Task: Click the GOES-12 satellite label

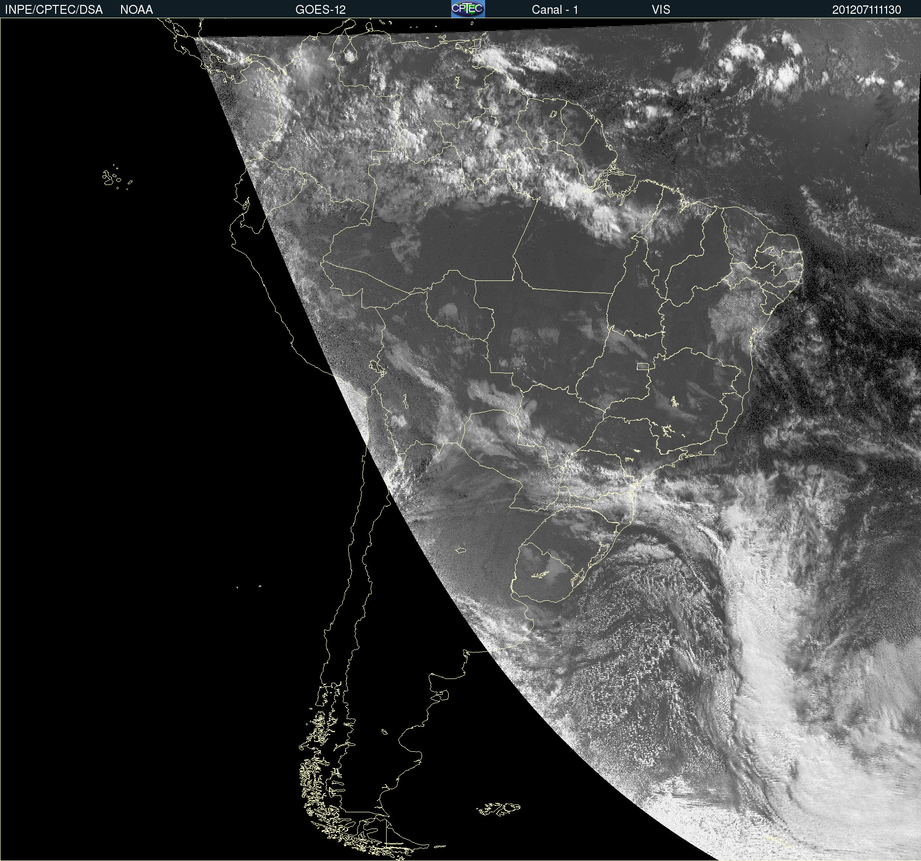Action: tap(321, 10)
